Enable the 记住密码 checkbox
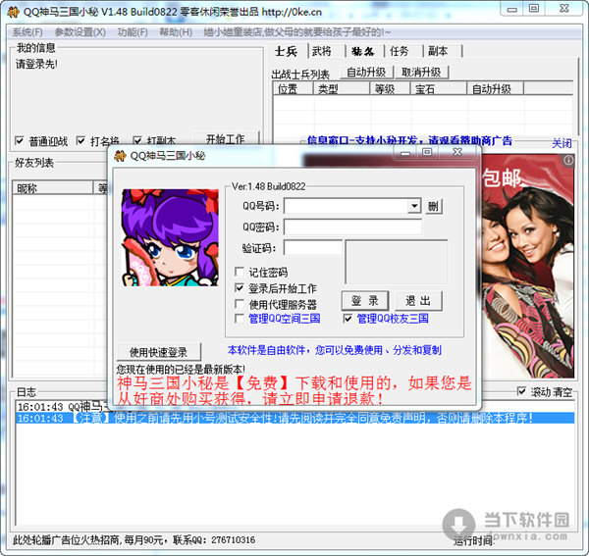Screen dimensions: 589x556 (x=240, y=272)
